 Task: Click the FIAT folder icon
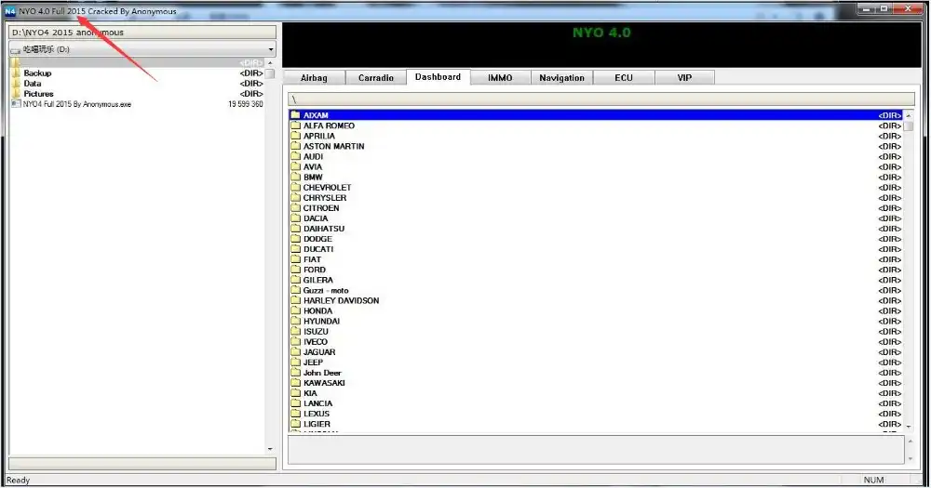pyautogui.click(x=296, y=259)
